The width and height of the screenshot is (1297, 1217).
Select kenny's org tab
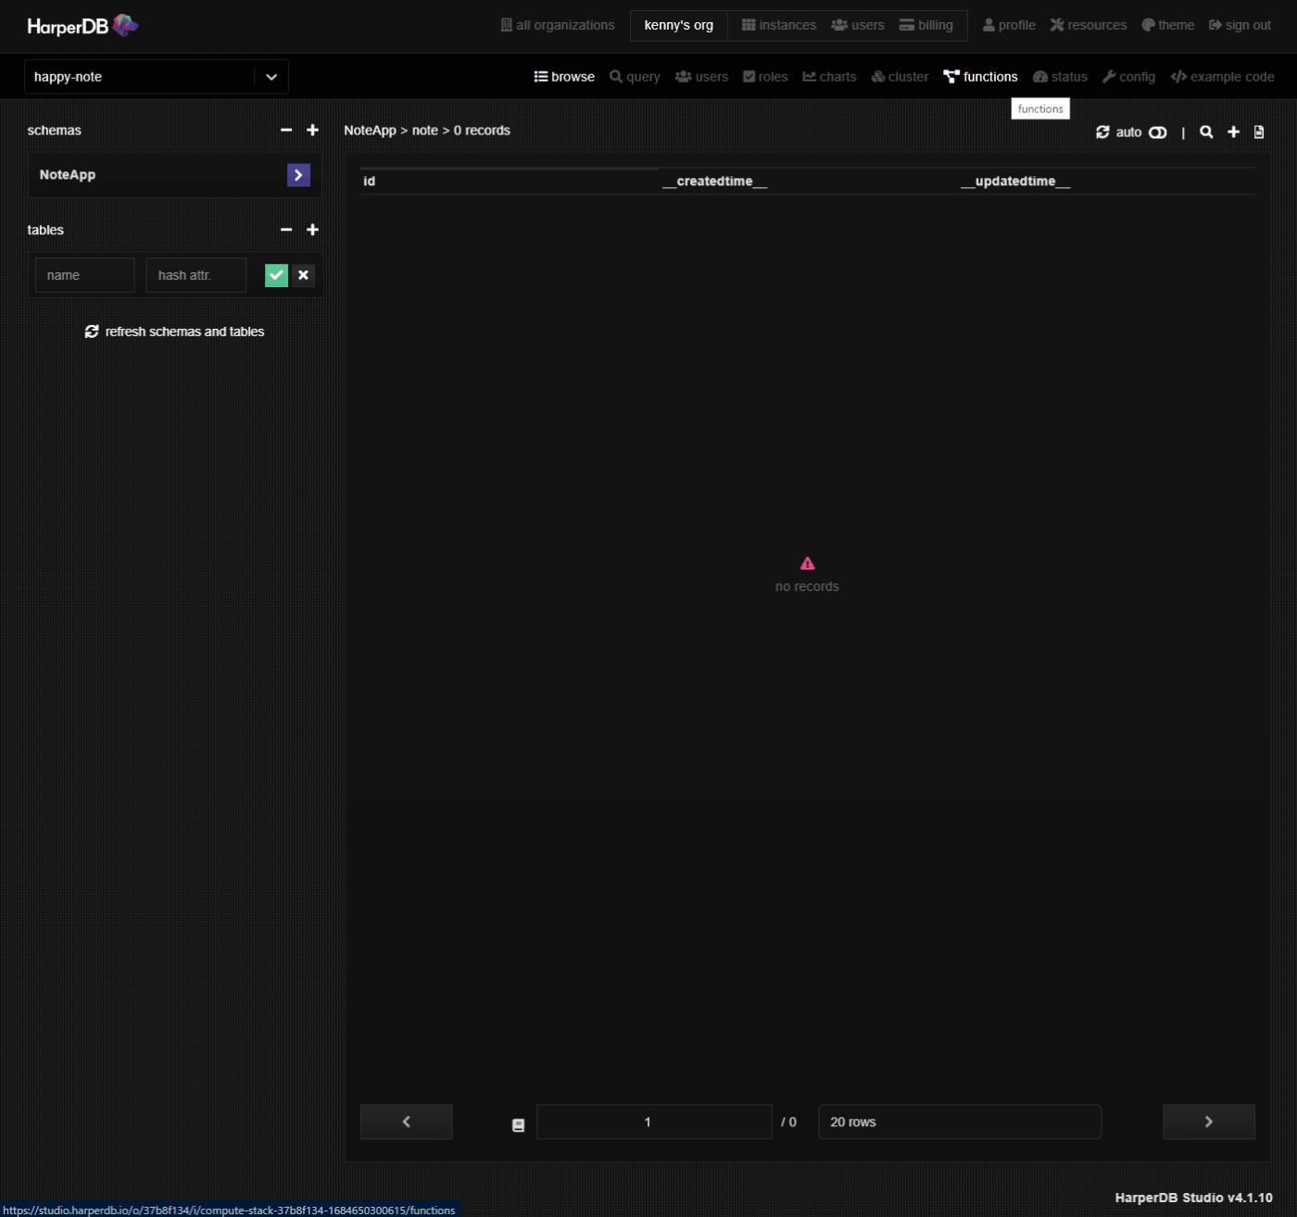pos(678,25)
